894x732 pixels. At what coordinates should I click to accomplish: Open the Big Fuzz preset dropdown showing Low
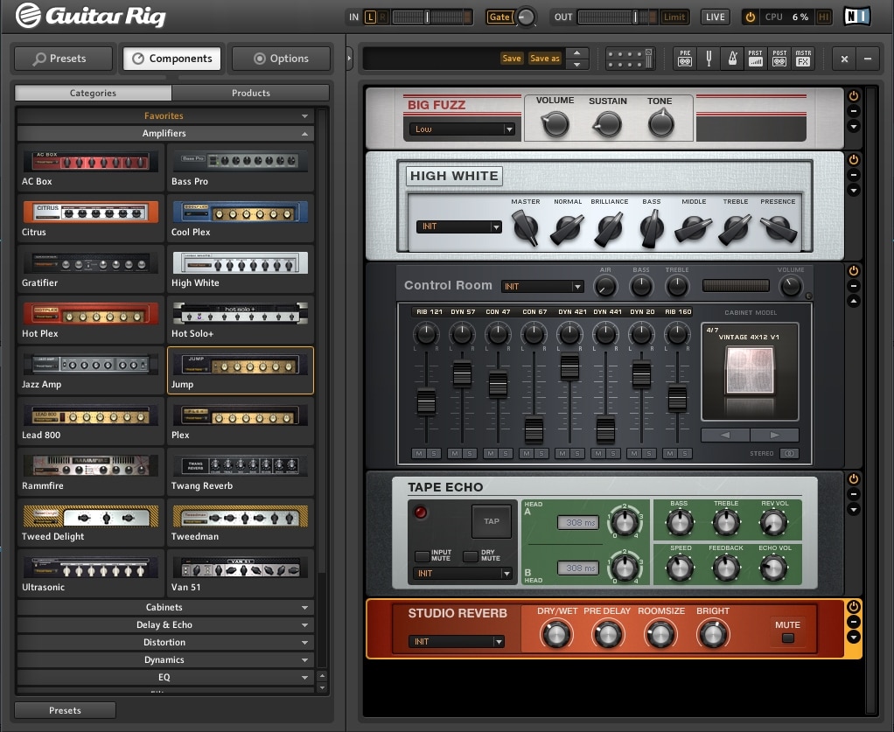(x=463, y=129)
